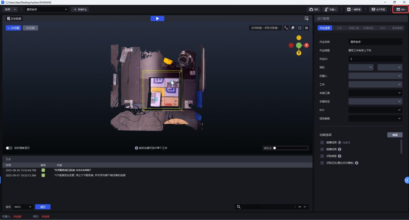The width and height of the screenshot is (409, 220).
Task: Open the 统计 statistics chart button
Action: [x=401, y=10]
